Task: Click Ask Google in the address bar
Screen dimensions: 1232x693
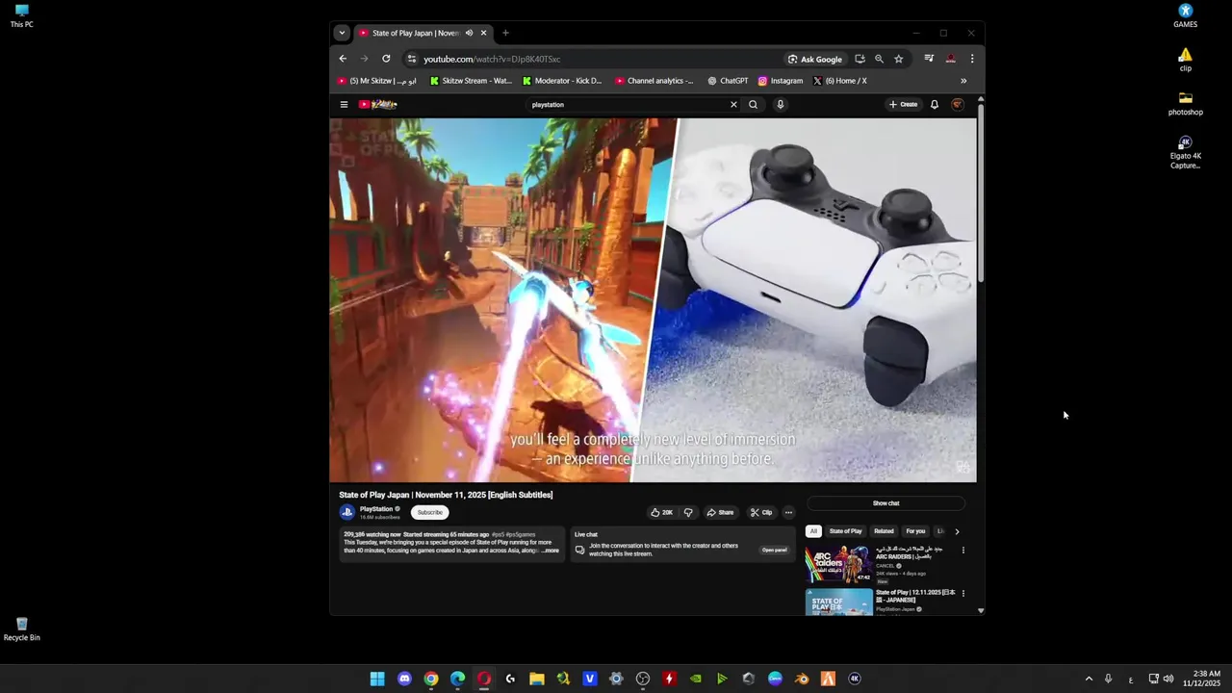Action: pyautogui.click(x=815, y=59)
